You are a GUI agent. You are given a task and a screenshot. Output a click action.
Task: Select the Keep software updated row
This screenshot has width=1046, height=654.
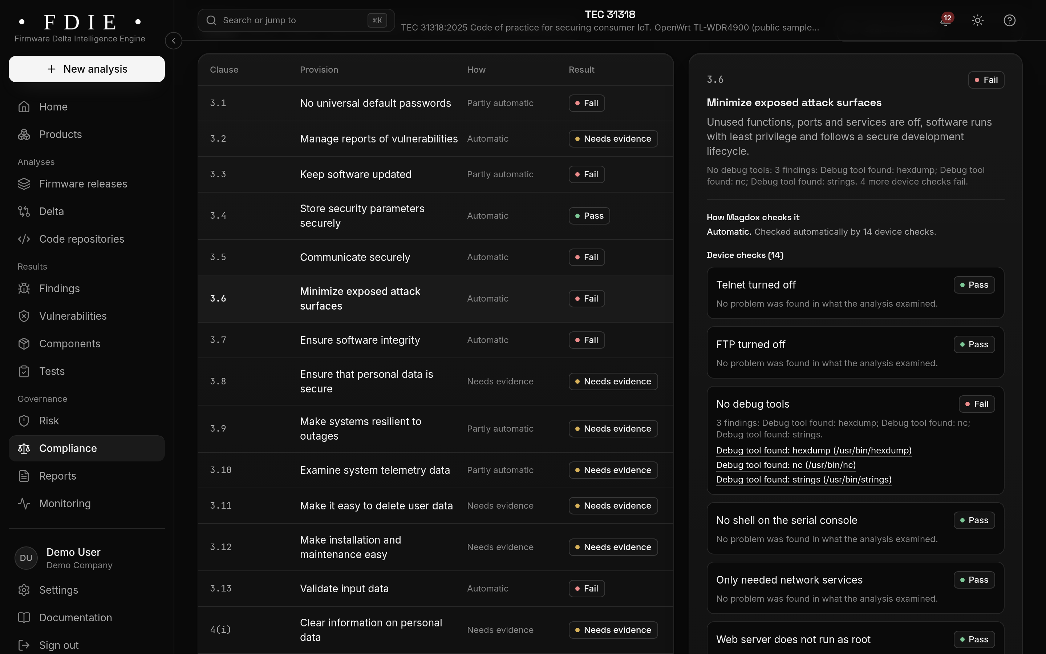(x=436, y=174)
